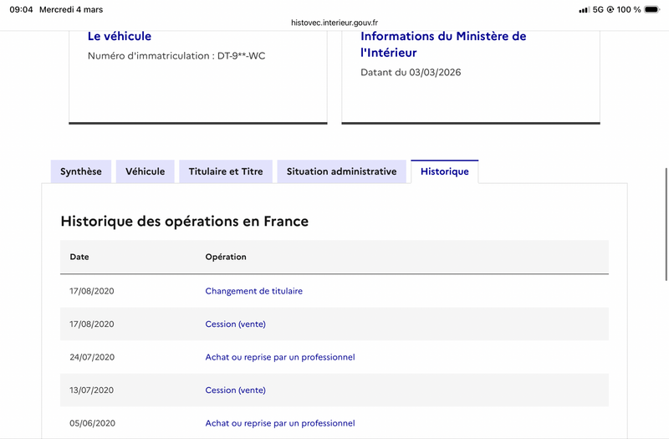
Task: Open Cession (vente) dated 13/07/2020
Action: [x=236, y=390]
